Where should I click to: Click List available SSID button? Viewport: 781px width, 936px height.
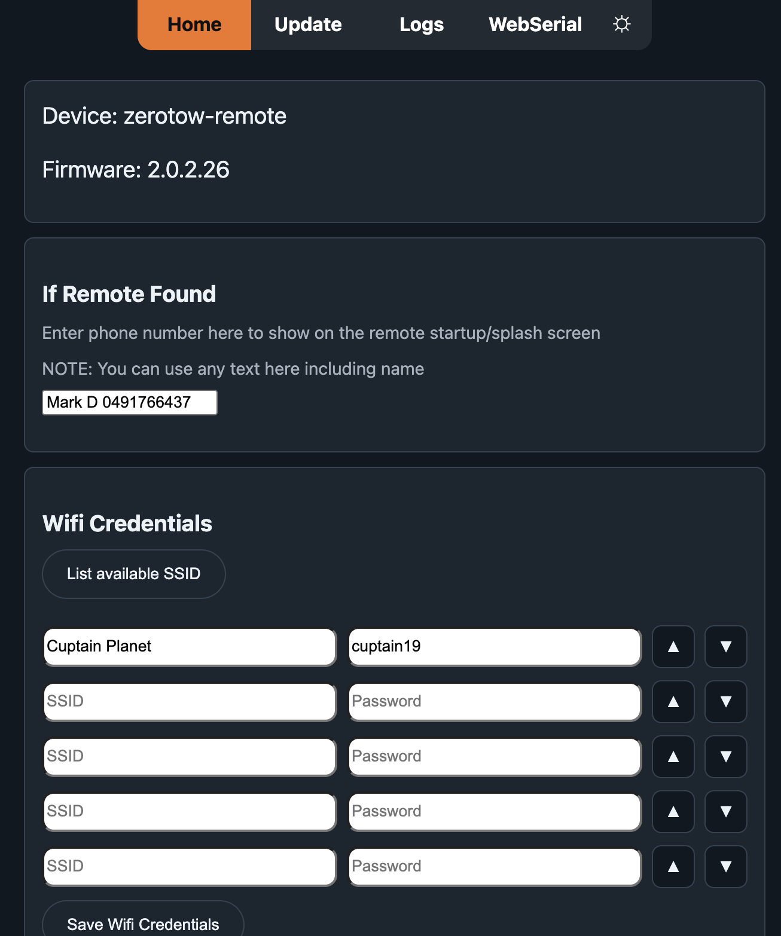coord(134,574)
